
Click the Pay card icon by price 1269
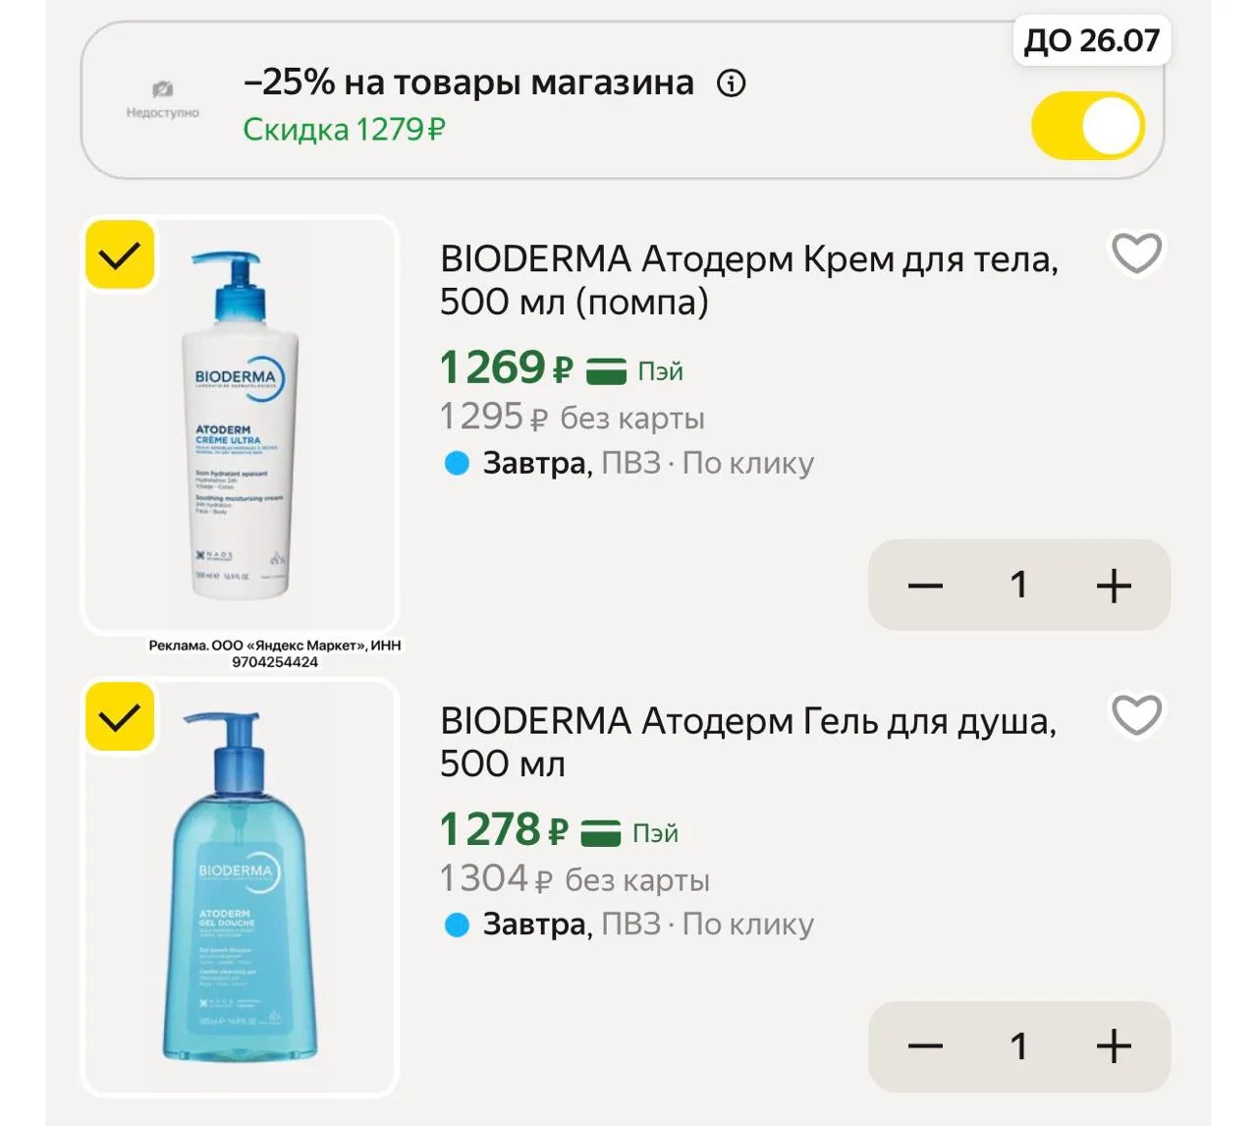pyautogui.click(x=607, y=370)
